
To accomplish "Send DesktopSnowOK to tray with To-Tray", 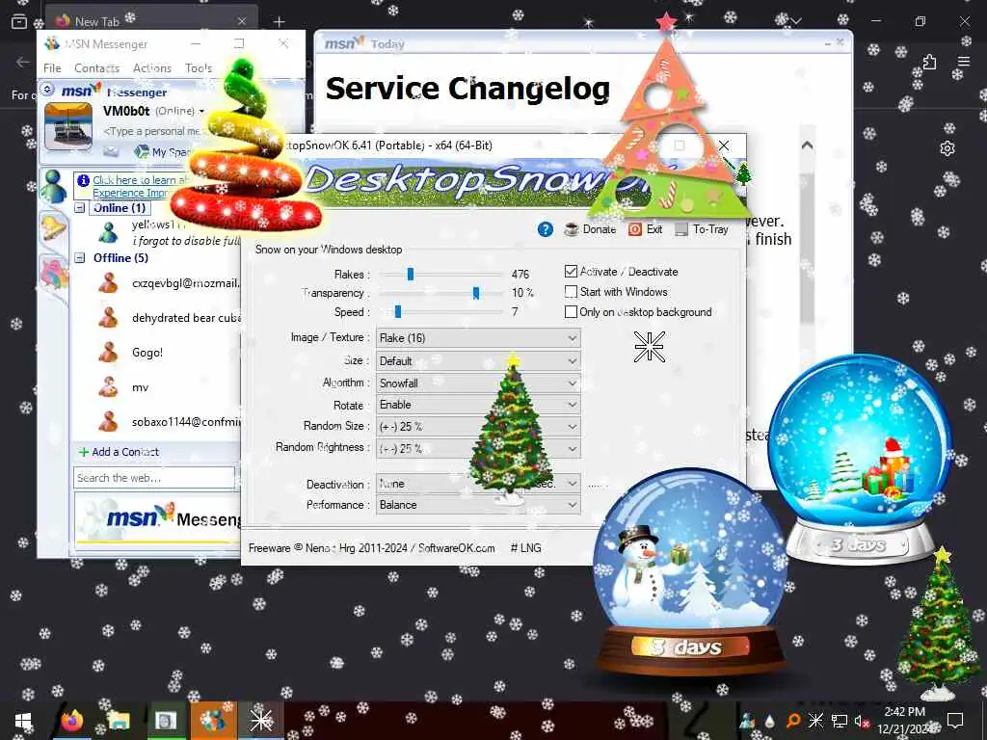I will 702,229.
